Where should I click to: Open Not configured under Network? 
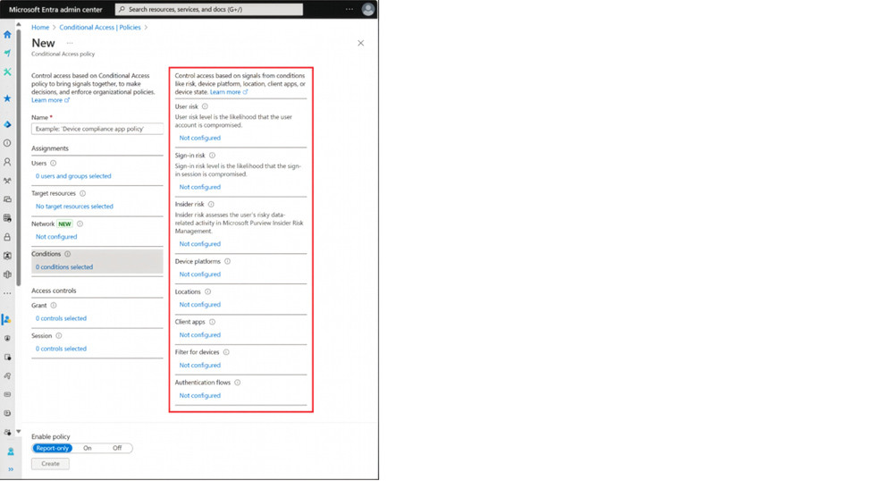click(x=56, y=237)
